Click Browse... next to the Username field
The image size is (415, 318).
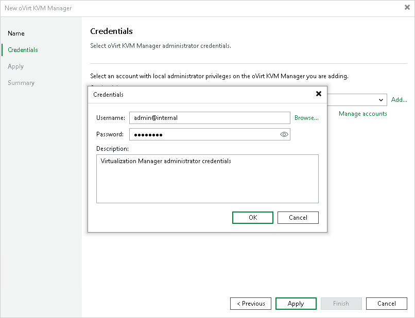pos(306,118)
